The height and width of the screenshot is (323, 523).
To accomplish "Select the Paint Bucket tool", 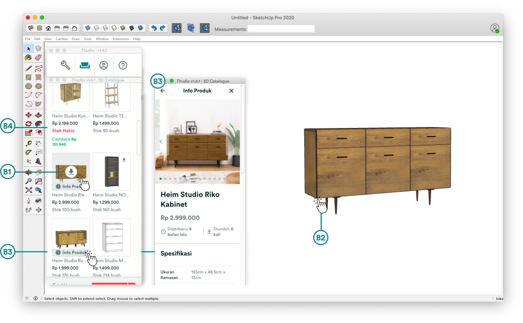I will [x=28, y=58].
